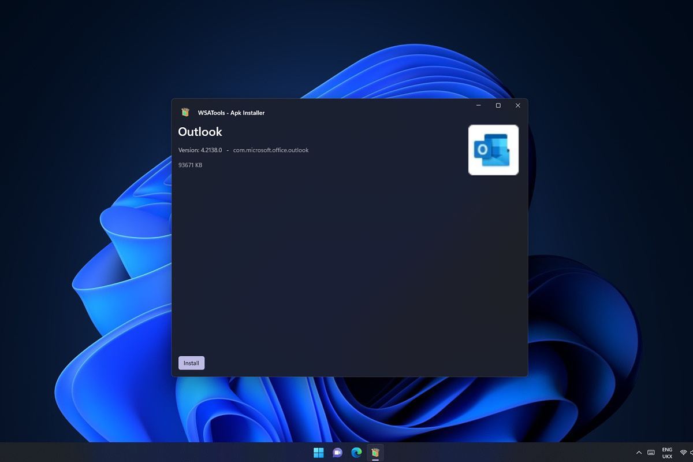Screen dimensions: 693x462
Task: Click the WSATools logo in title bar
Action: 185,112
